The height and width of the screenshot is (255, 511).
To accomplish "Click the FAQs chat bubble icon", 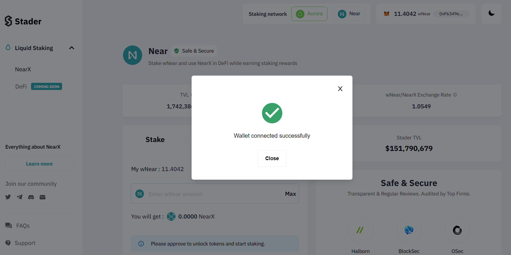I will [8, 226].
